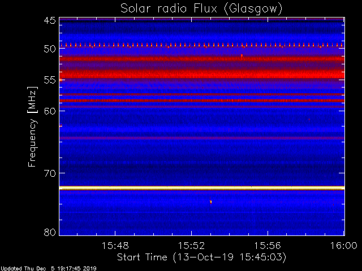Click the dotted periodic signal row near 49.5 MHz
Viewport: 362px width, 271px height.
(x=202, y=45)
